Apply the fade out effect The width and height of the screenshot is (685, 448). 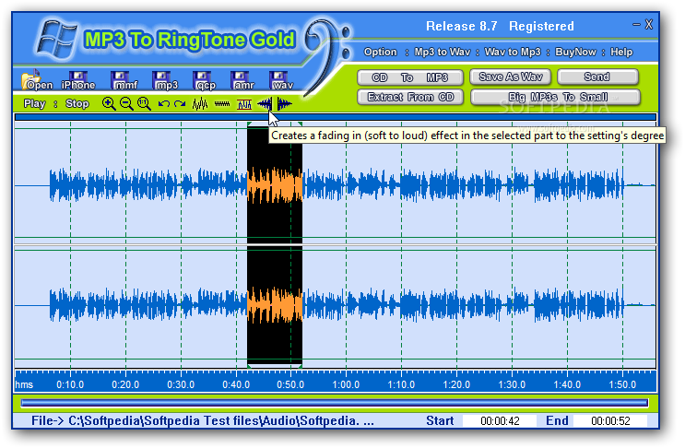click(x=284, y=104)
